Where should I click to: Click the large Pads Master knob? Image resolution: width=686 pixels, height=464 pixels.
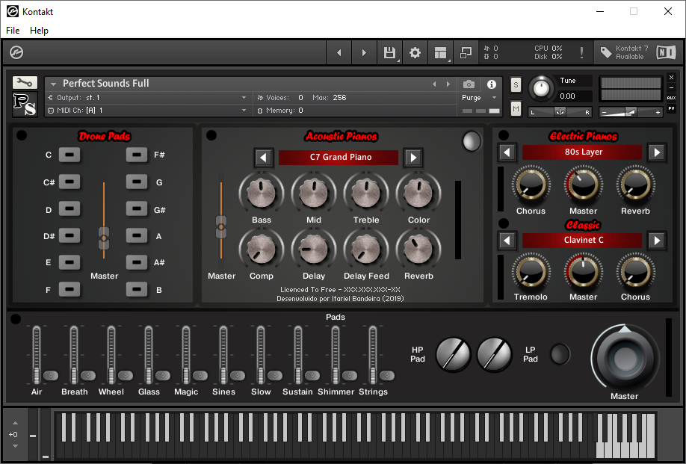625,359
